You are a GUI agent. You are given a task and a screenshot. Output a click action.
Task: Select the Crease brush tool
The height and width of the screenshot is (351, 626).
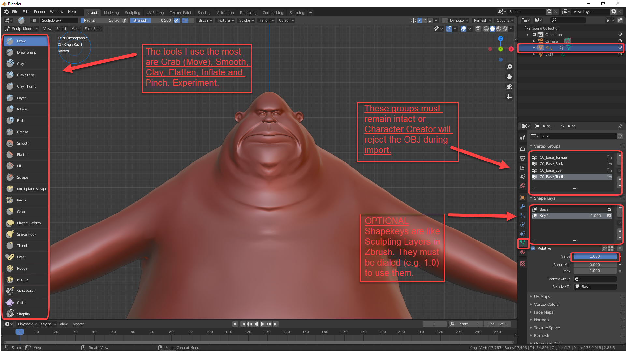(26, 132)
